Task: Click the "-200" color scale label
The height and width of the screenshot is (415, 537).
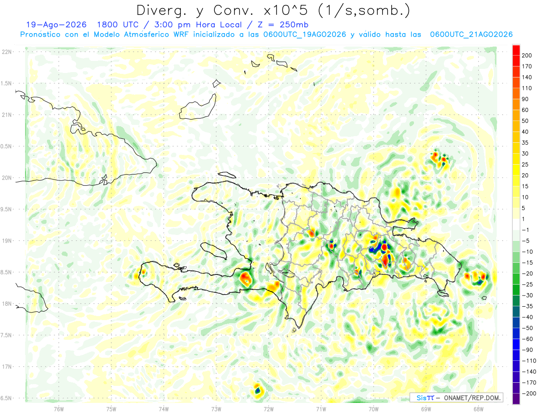Action: 529,393
